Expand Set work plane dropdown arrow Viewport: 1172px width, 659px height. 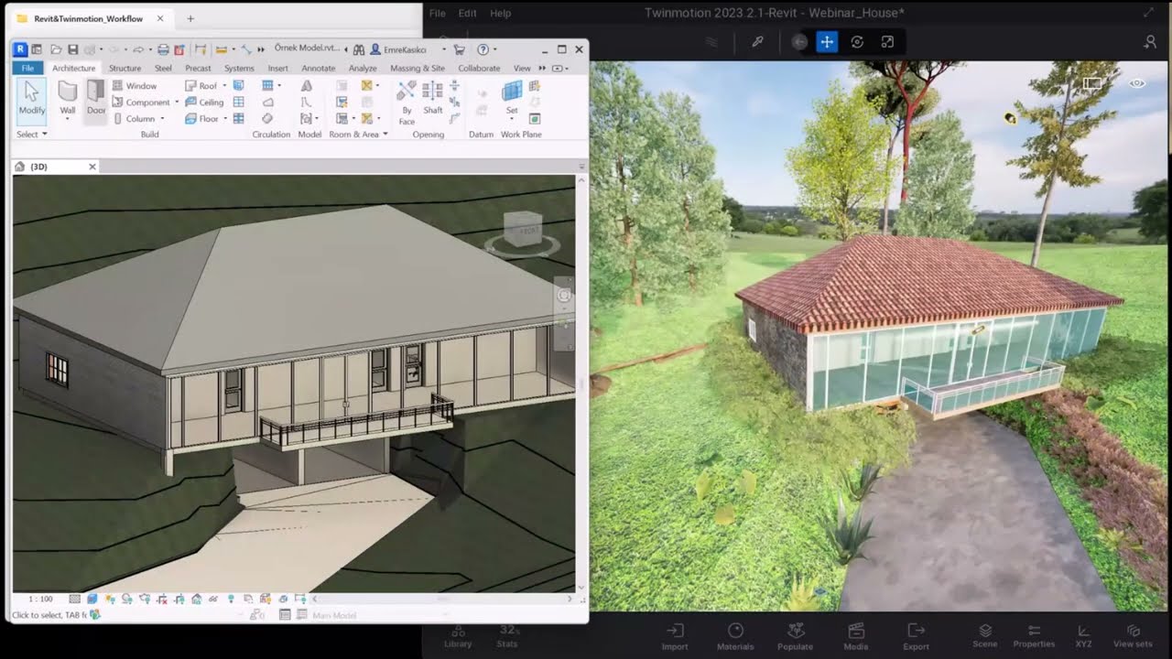click(512, 119)
